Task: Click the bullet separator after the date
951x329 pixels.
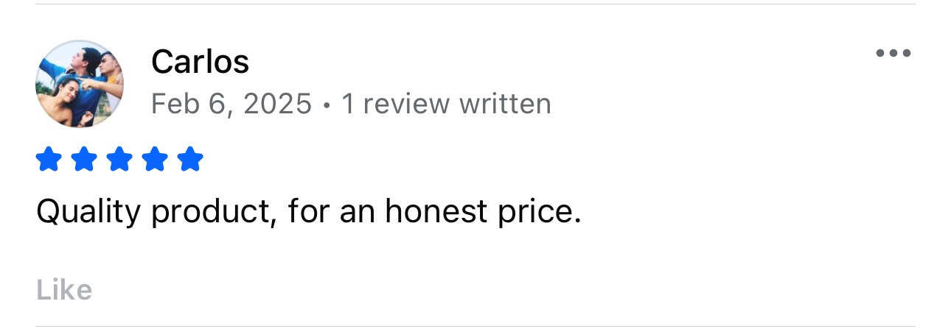Action: (x=327, y=105)
